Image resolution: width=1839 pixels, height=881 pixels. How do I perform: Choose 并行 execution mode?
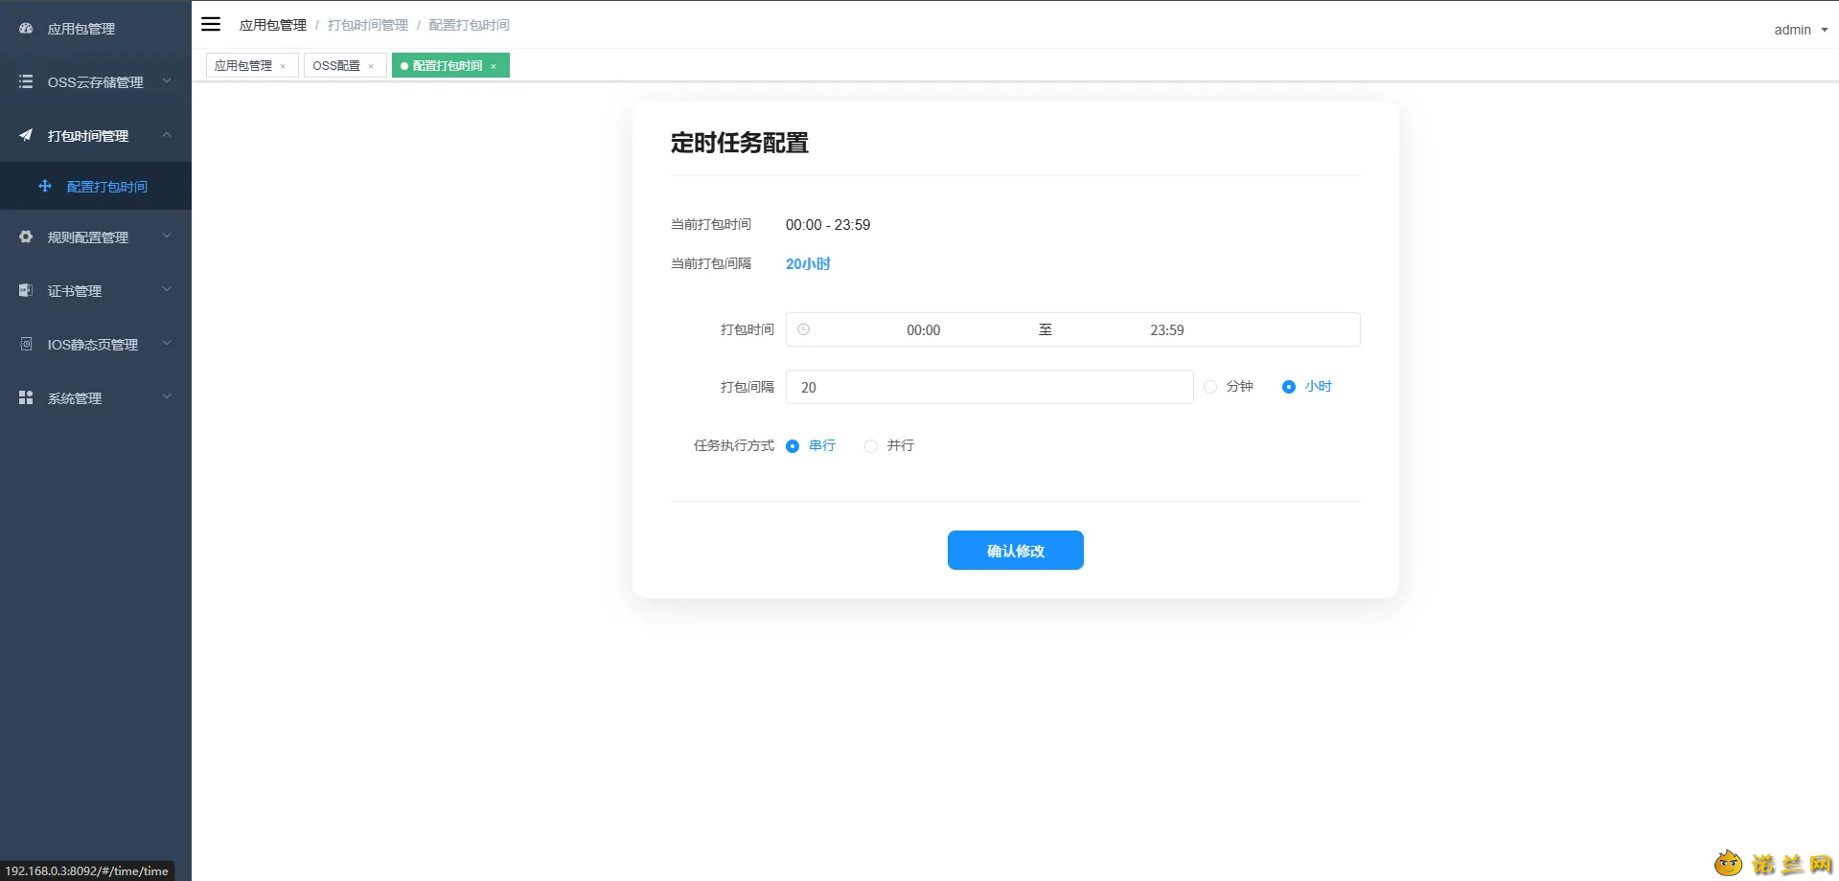click(x=871, y=446)
